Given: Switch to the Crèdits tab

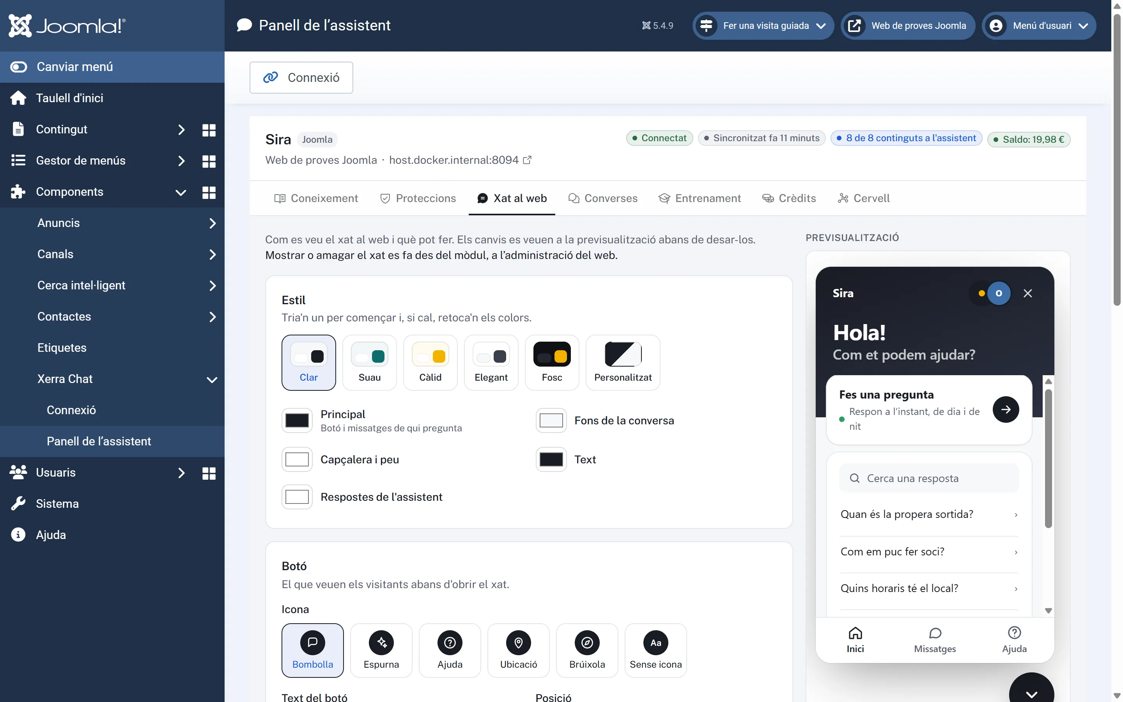Looking at the screenshot, I should [x=789, y=198].
